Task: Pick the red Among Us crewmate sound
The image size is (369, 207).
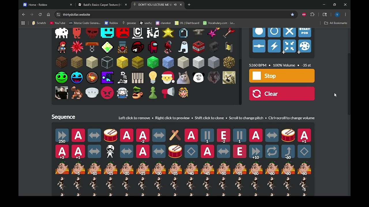Action: (x=153, y=47)
